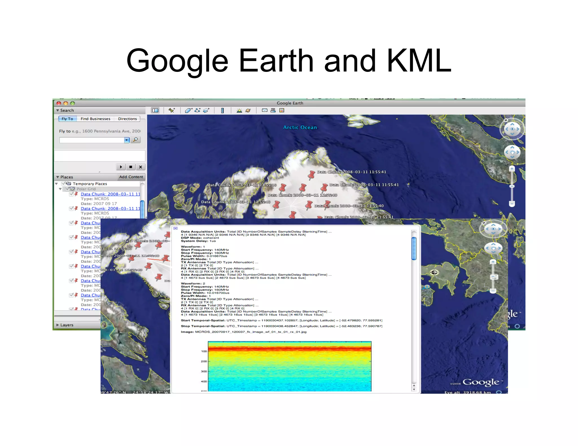Open the Ruler measuring tool
Viewport: 578px width, 446px height.
point(222,111)
